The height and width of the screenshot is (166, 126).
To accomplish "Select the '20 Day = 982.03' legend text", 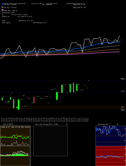I will (x=10, y=5).
